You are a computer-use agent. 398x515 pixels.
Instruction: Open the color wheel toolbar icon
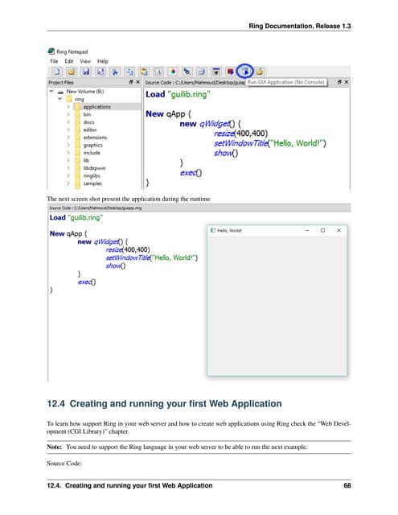[173, 72]
